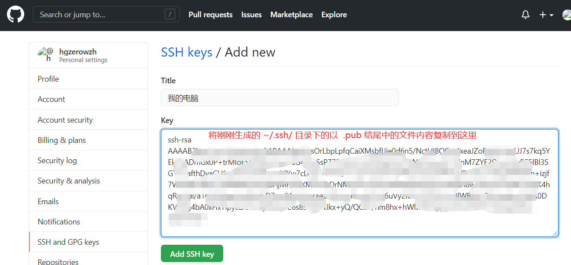Screen dimensions: 571x265
Task: Go to Pull requests
Action: (x=211, y=15)
